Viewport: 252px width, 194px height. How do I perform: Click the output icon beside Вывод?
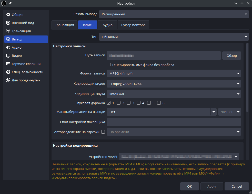[8, 39]
